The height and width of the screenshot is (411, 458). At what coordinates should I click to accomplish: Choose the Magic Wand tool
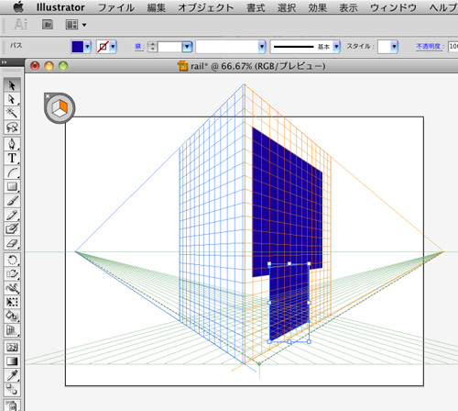click(12, 113)
